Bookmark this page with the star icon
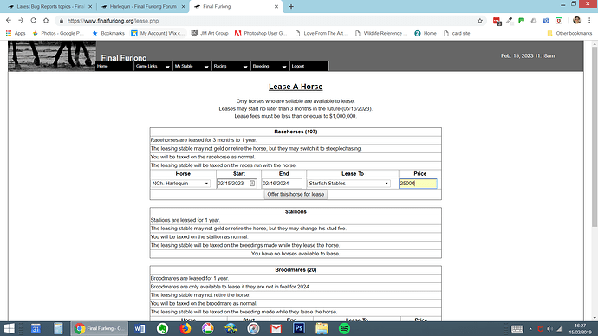The width and height of the screenshot is (598, 336). 480,21
